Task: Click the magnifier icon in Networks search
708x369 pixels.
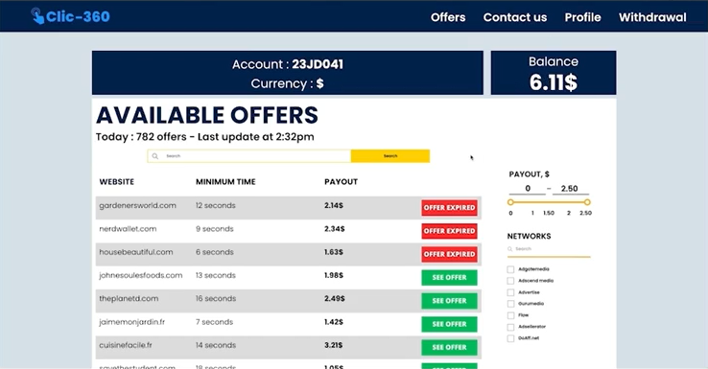Action: tap(509, 249)
